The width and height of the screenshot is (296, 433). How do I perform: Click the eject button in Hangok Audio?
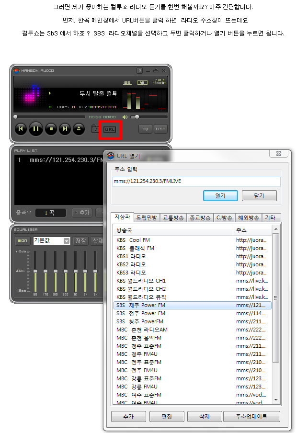tap(79, 129)
